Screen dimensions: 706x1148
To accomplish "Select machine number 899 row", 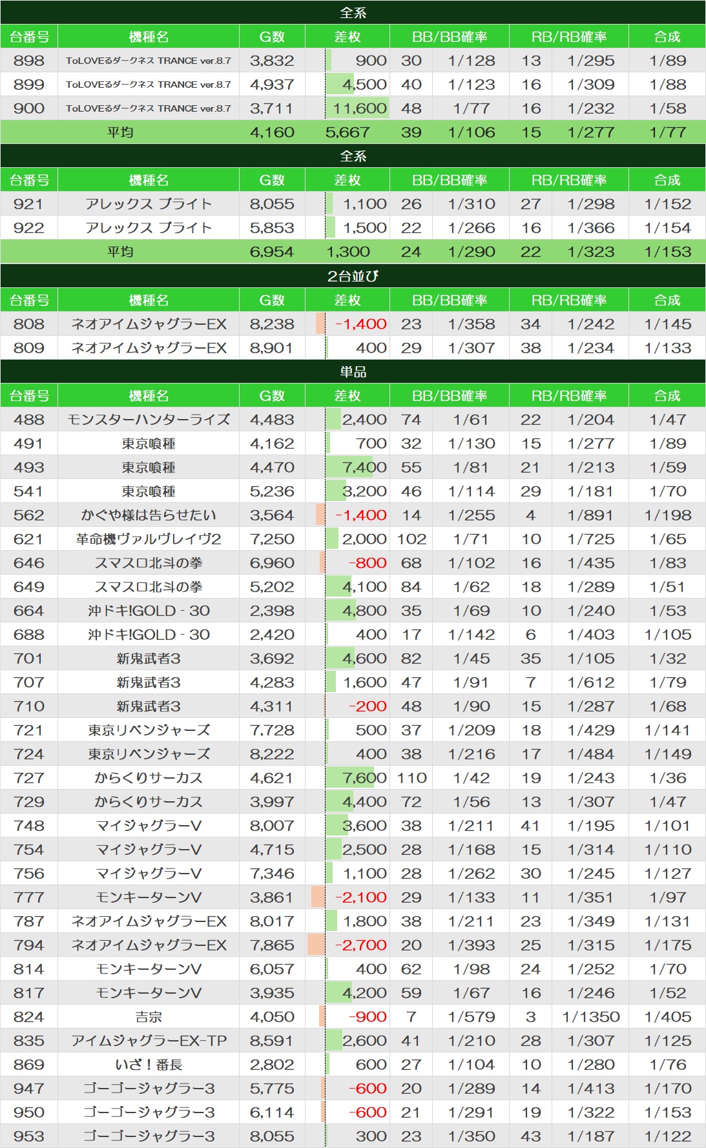I will [353, 85].
